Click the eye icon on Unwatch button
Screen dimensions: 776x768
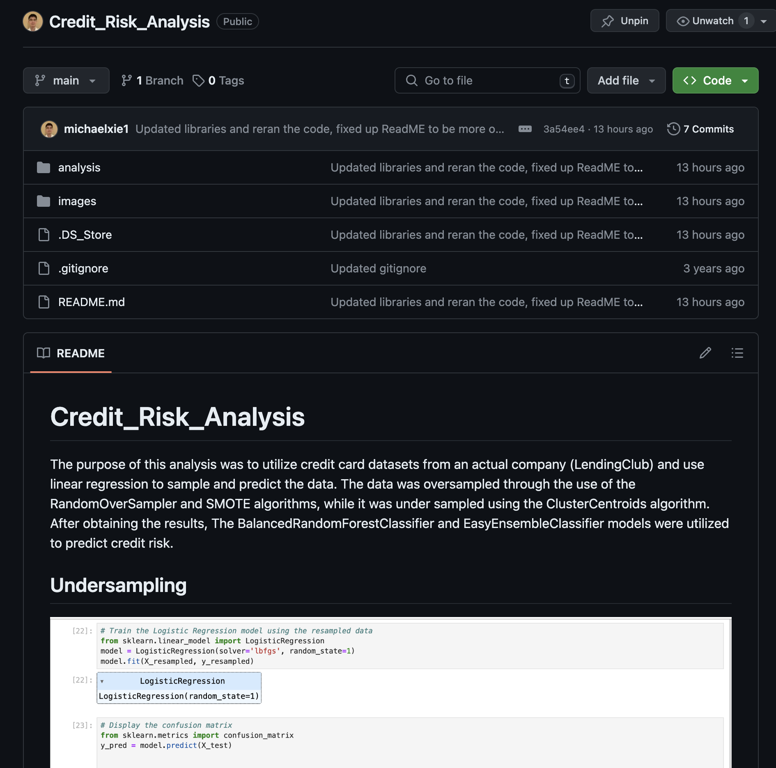[x=683, y=21]
